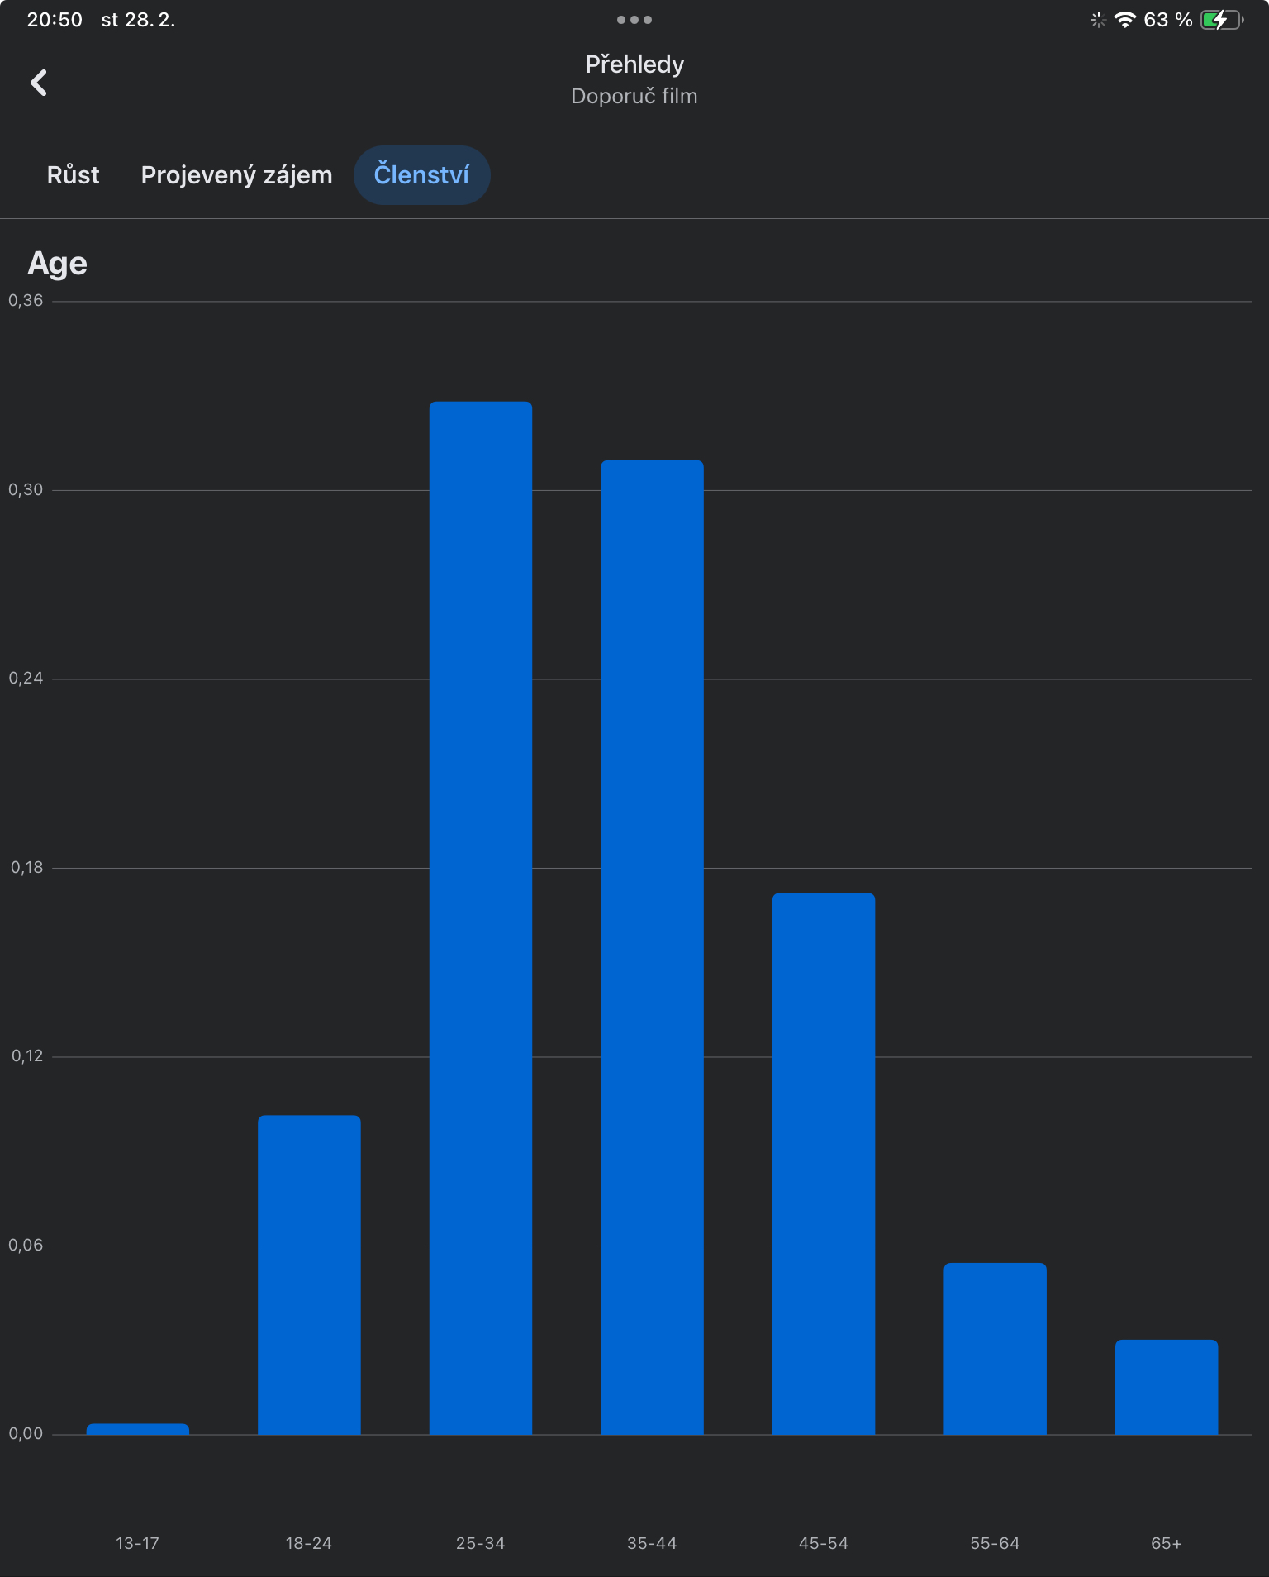Tap the 35-44 axis label
Image resolution: width=1269 pixels, height=1577 pixels.
pyautogui.click(x=652, y=1543)
